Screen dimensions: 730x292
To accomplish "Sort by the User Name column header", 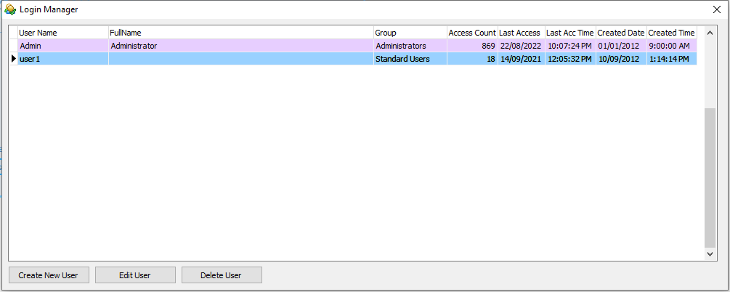I will 62,33.
